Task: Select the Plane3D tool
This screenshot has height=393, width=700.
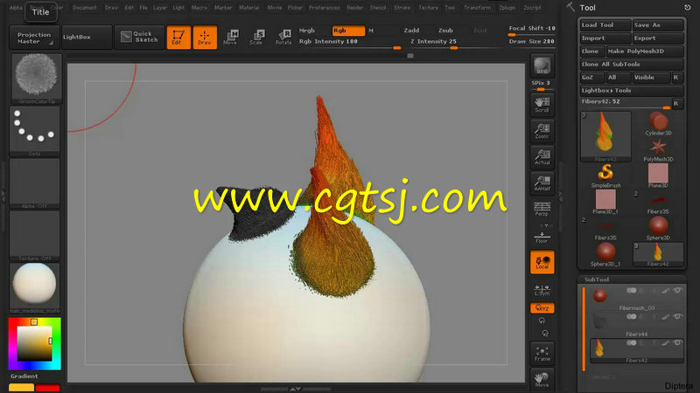Action: pyautogui.click(x=658, y=176)
